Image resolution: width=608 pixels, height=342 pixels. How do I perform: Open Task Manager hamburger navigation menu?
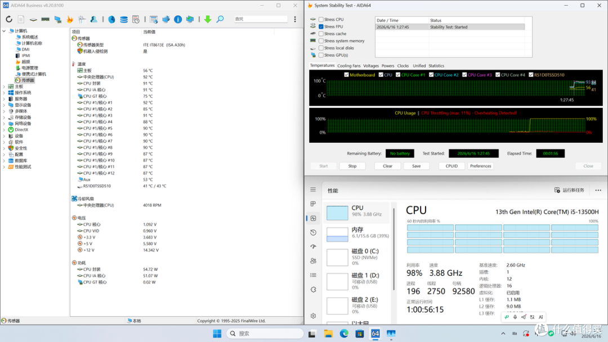313,190
